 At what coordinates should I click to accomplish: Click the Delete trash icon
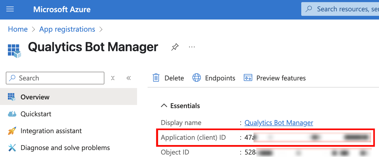coord(156,78)
